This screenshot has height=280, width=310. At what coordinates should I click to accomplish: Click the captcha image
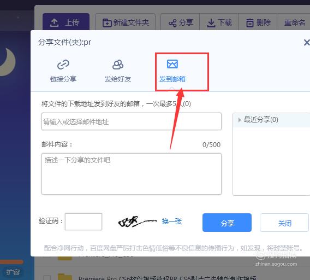coord(138,221)
